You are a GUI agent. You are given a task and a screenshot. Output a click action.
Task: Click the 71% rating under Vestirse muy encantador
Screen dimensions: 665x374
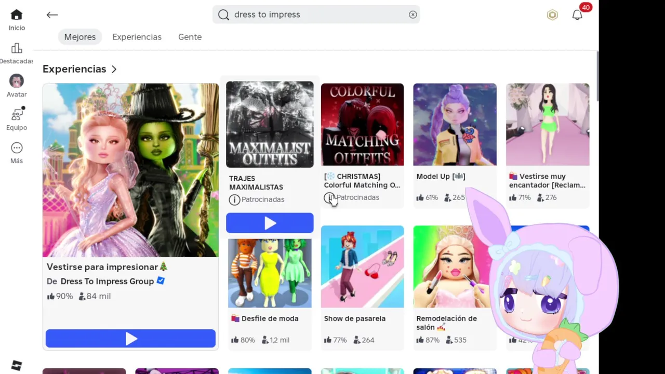(x=520, y=197)
